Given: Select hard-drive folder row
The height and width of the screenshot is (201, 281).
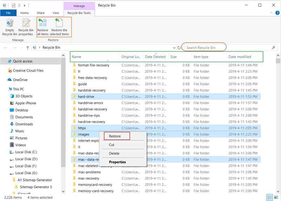Looking at the screenshot, I should coord(166,97).
